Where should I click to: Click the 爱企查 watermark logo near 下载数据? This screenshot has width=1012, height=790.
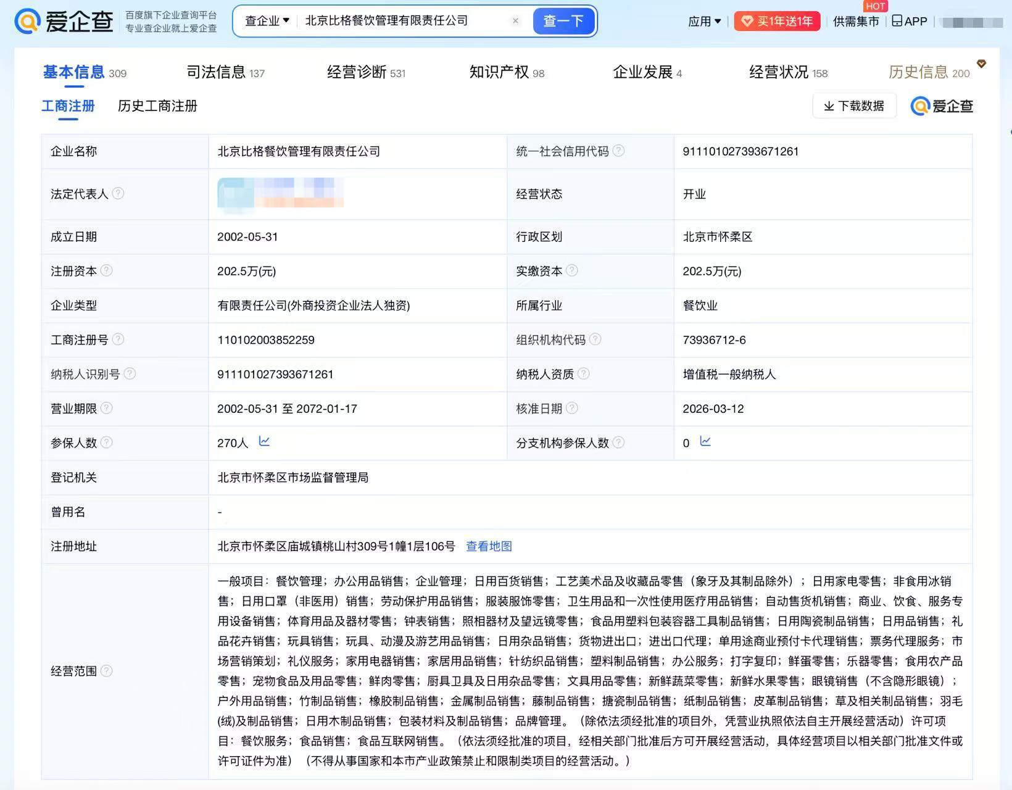click(x=942, y=106)
